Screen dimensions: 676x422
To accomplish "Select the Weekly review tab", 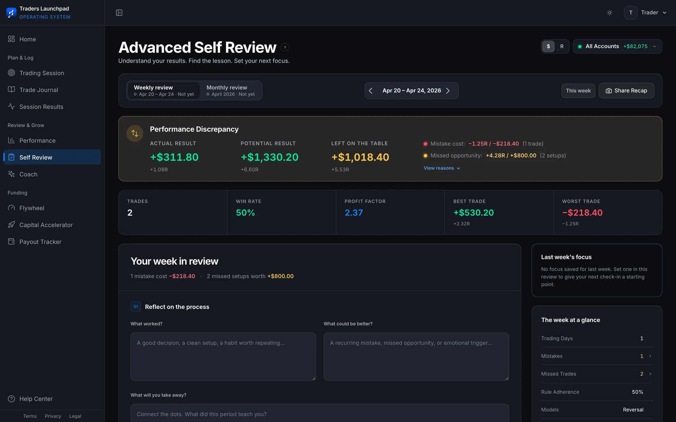I will point(164,90).
